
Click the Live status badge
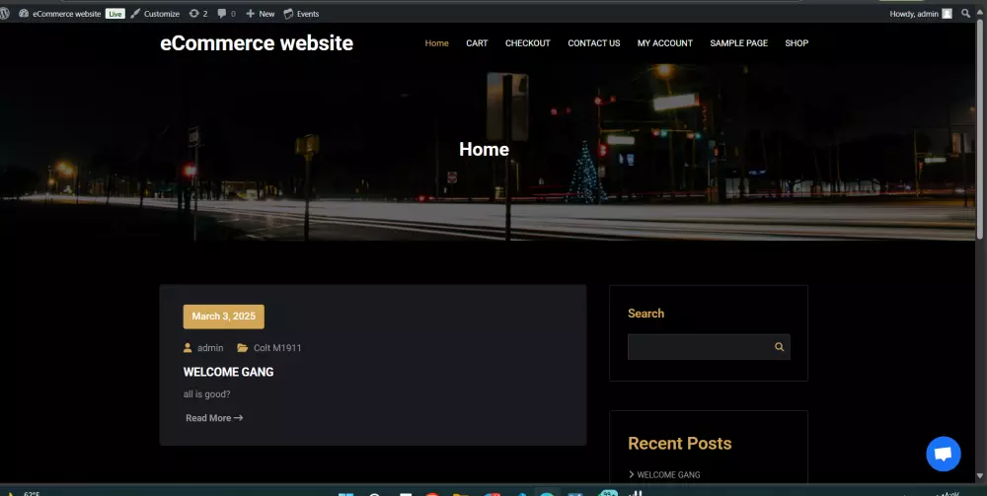click(x=115, y=14)
